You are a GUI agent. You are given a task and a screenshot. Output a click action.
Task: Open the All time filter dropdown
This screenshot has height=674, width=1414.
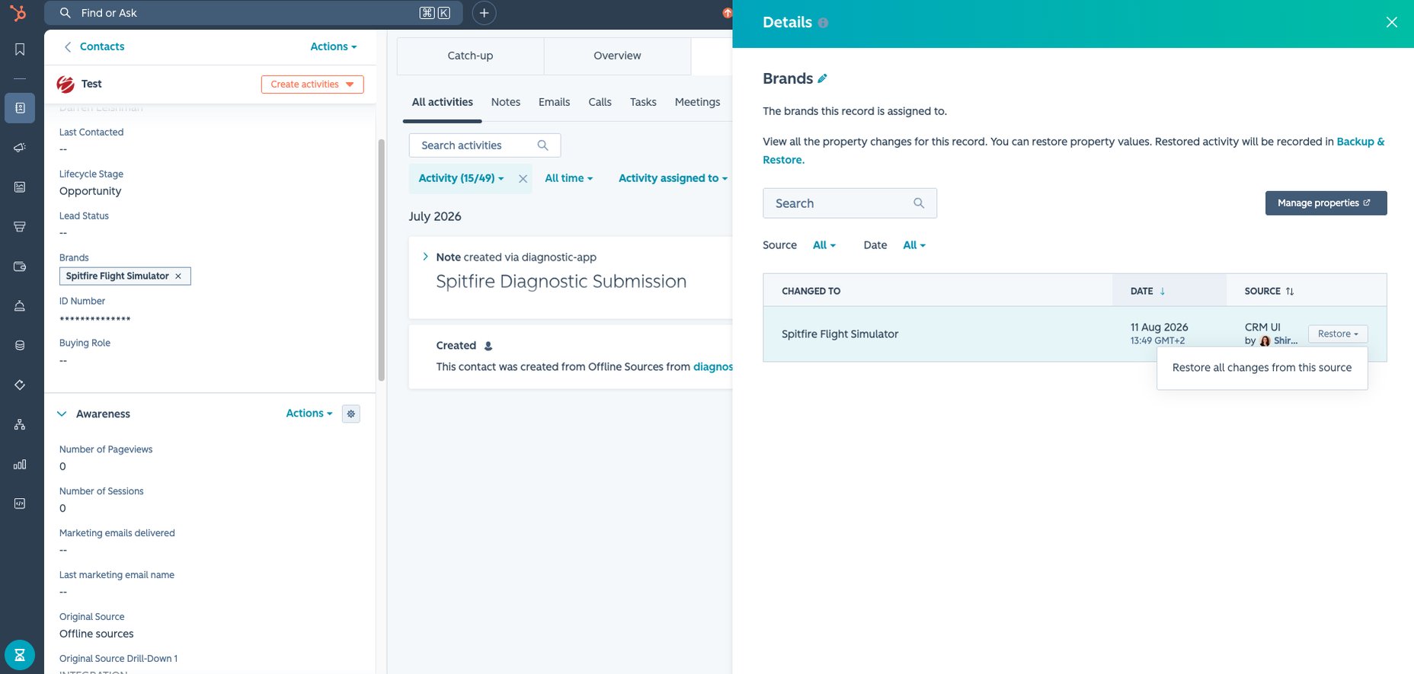[x=568, y=178]
